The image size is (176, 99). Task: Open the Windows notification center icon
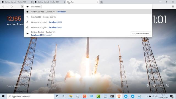tap(171, 96)
